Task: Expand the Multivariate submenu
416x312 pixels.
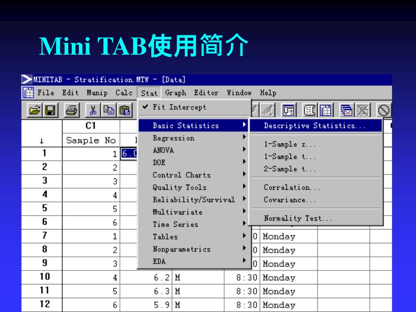Action: click(x=193, y=212)
